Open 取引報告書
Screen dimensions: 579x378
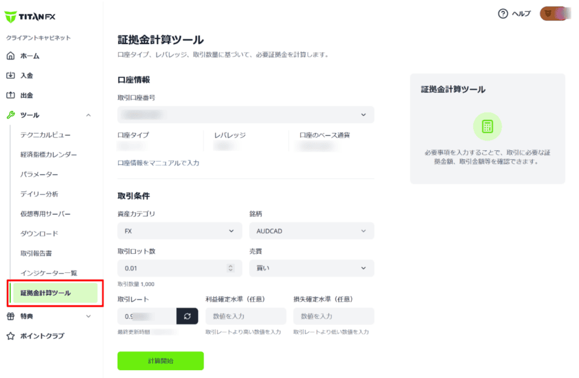[36, 253]
